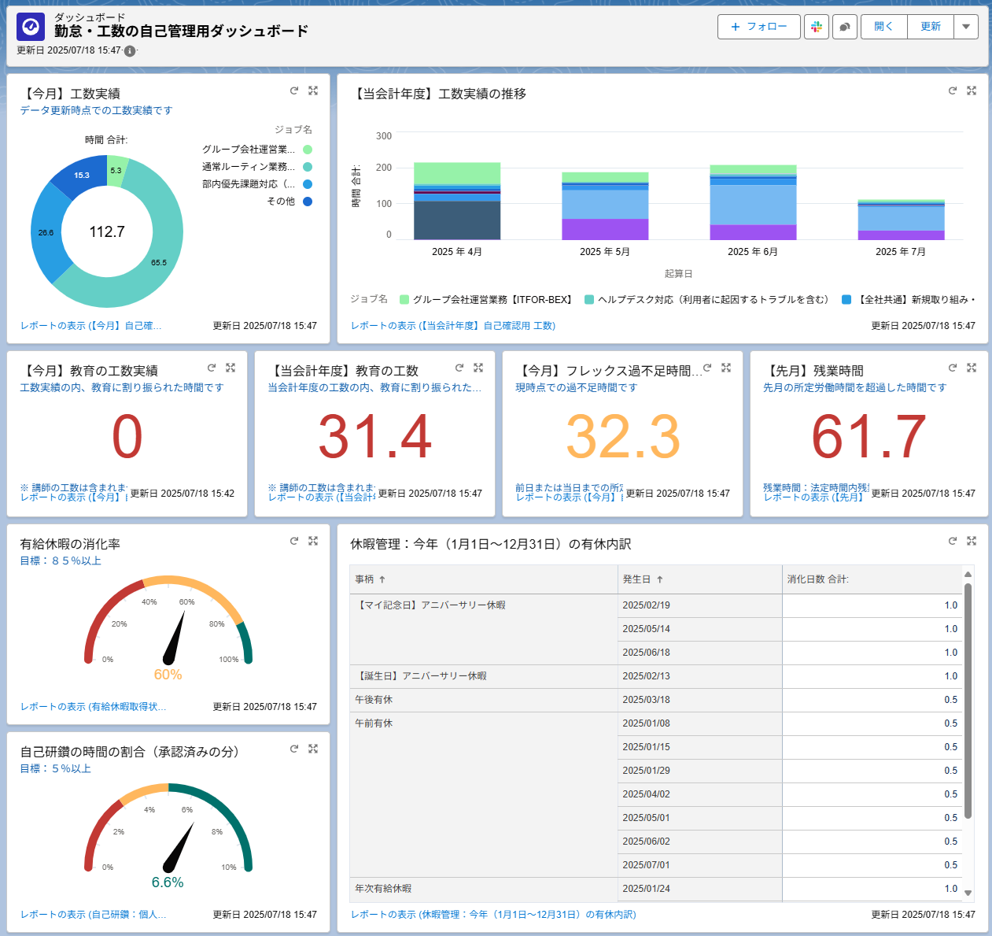Open the Slack share icon in the header
This screenshot has height=936, width=992.
817,26
